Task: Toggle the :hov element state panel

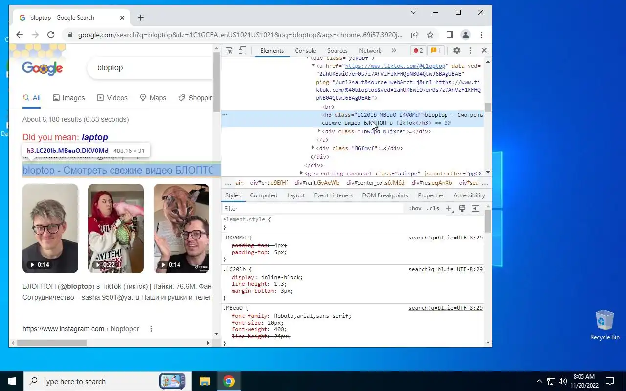Action: point(415,209)
